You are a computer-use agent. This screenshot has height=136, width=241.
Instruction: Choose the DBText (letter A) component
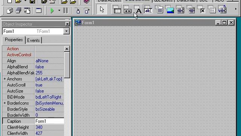tap(138, 9)
